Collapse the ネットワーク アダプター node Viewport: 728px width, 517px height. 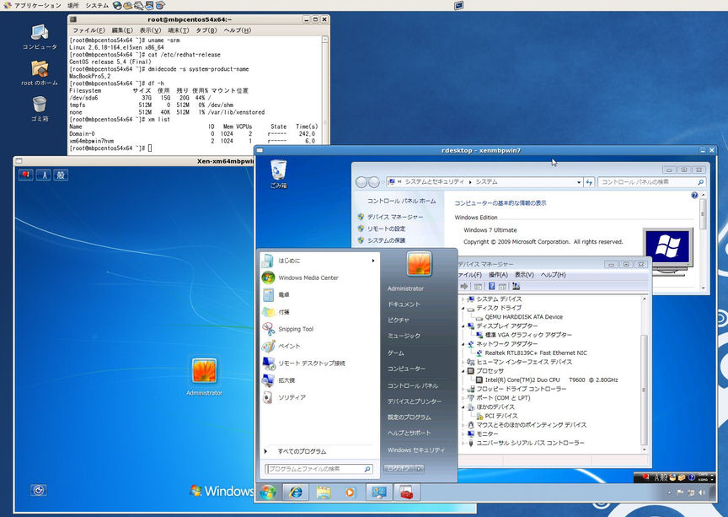(463, 344)
